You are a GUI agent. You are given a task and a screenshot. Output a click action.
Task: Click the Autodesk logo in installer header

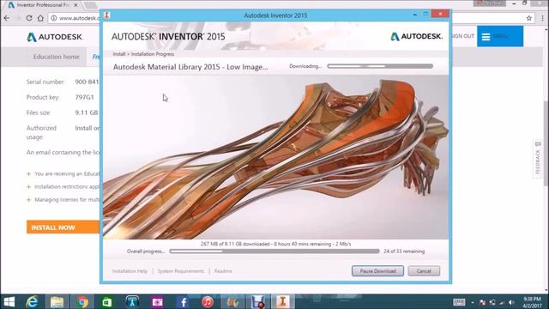click(x=416, y=36)
